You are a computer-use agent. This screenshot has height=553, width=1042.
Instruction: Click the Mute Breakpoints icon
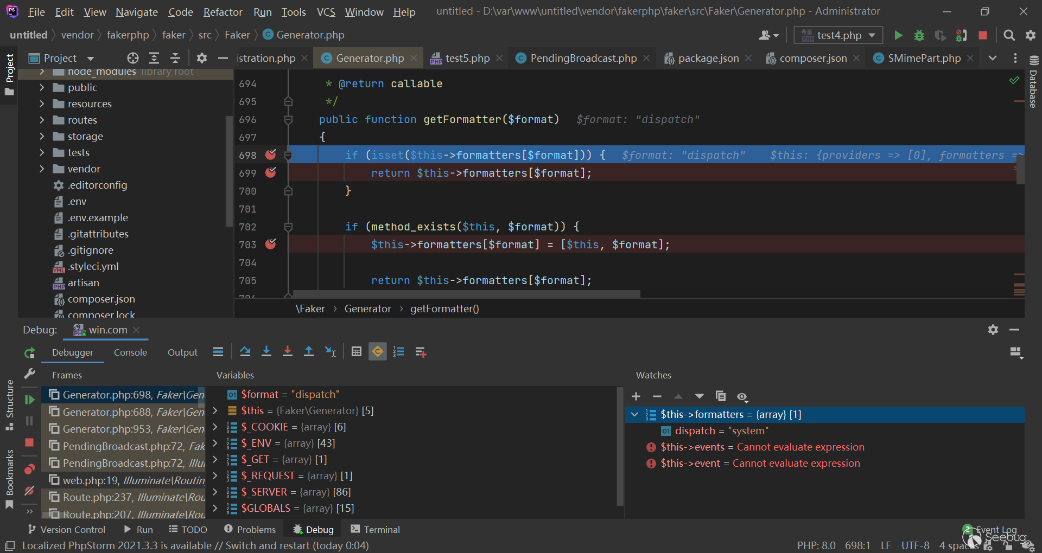click(x=29, y=491)
